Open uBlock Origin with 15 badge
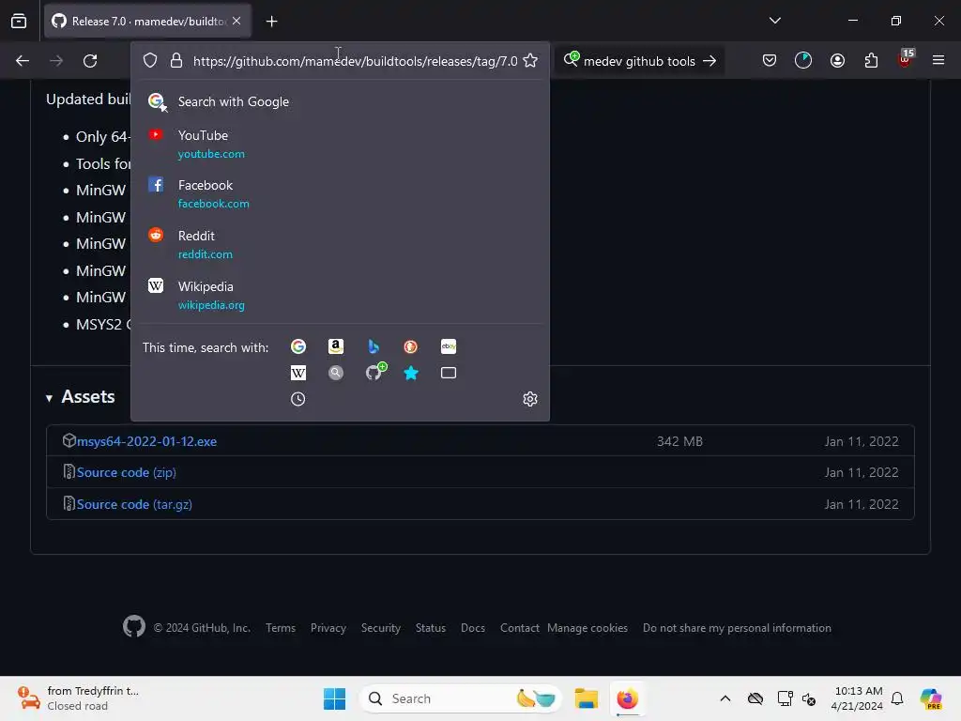961x721 pixels. [x=906, y=59]
